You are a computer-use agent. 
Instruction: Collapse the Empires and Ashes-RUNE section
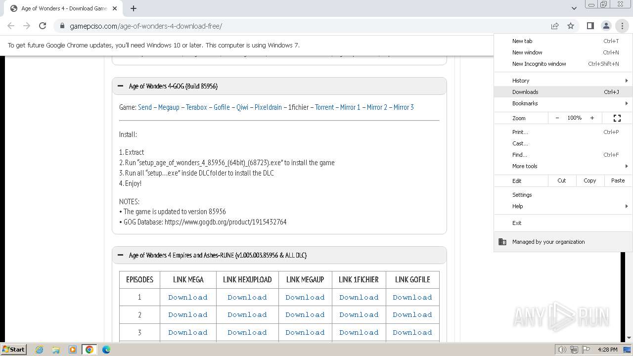[x=279, y=255]
